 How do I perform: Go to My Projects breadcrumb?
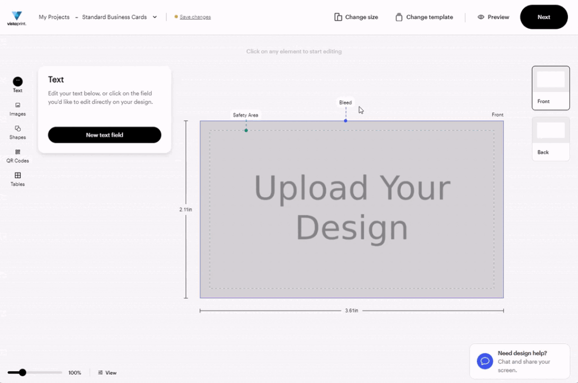tap(54, 17)
